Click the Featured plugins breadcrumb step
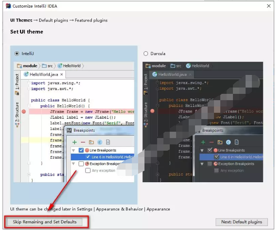 point(91,20)
